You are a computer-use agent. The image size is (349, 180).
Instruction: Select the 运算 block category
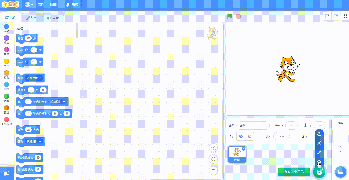point(6,98)
